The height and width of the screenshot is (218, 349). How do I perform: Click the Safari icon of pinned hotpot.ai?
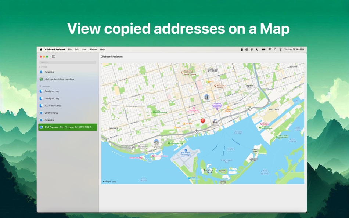click(x=41, y=72)
